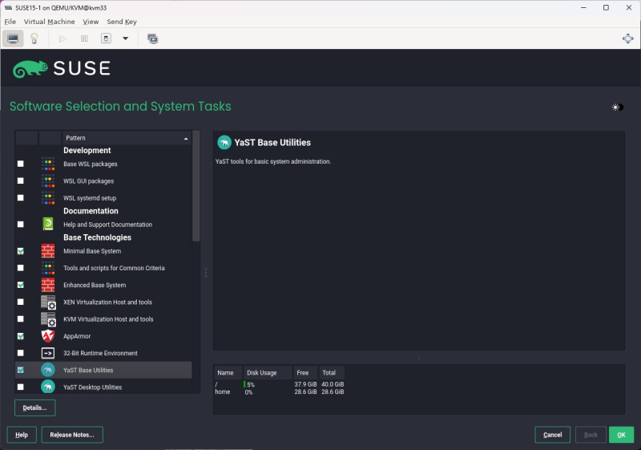Click Cancel button
Image resolution: width=641 pixels, height=450 pixels.
click(552, 435)
